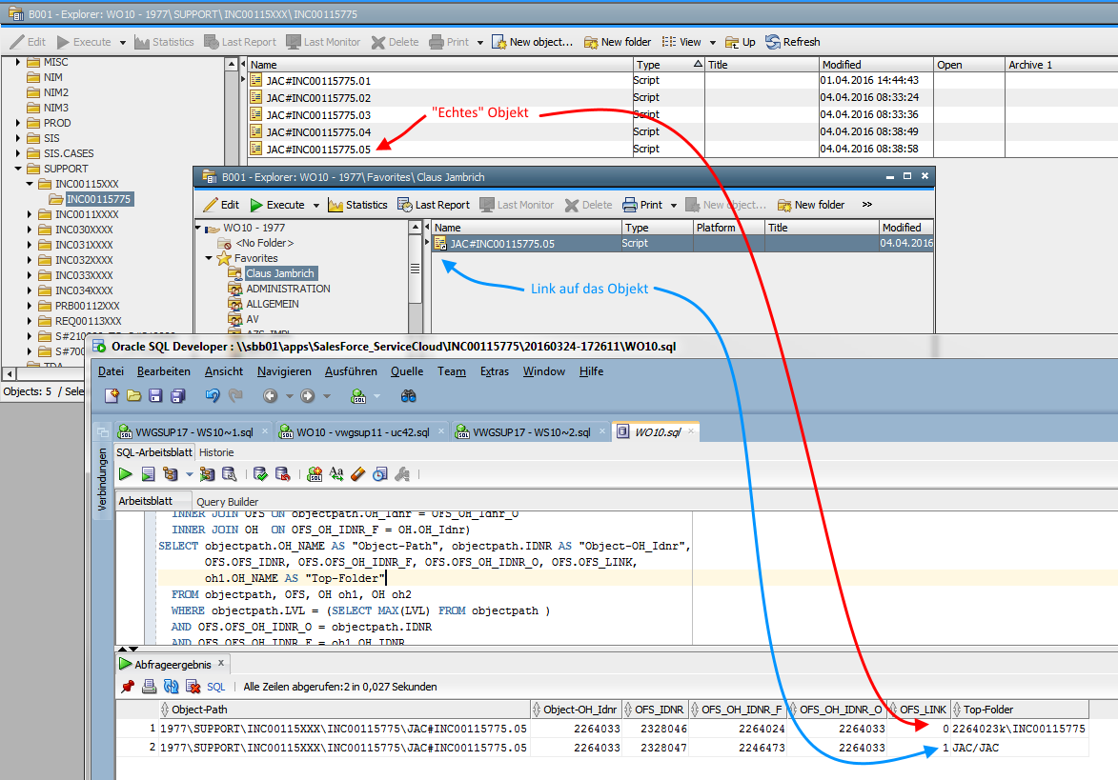This screenshot has width=1118, height=780.
Task: Collapse the Favorites node in the tree
Action: pyautogui.click(x=210, y=258)
